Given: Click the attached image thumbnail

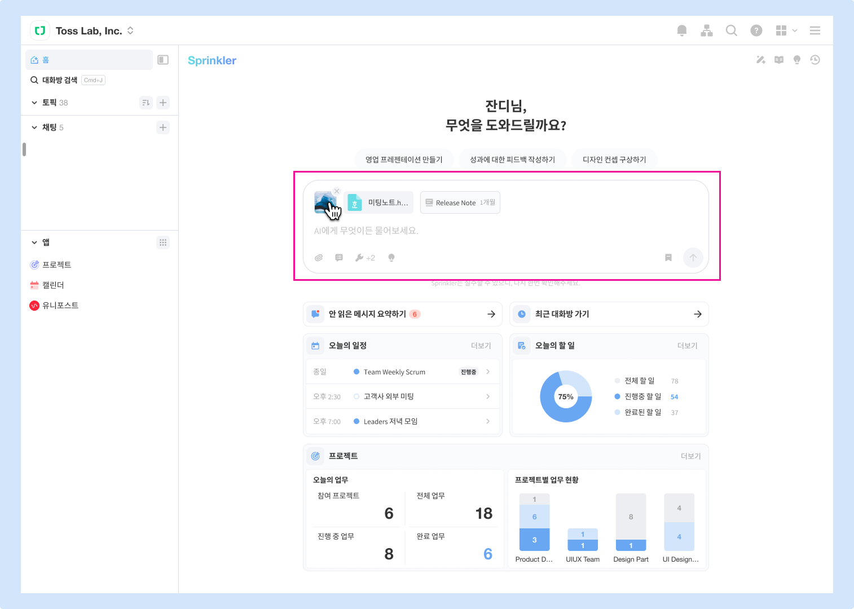Looking at the screenshot, I should tap(325, 203).
